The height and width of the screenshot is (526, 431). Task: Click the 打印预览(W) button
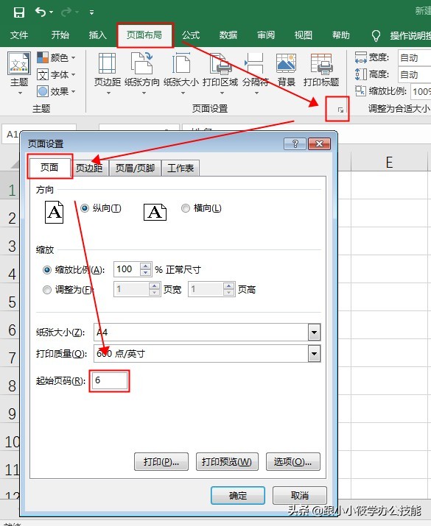pos(227,461)
